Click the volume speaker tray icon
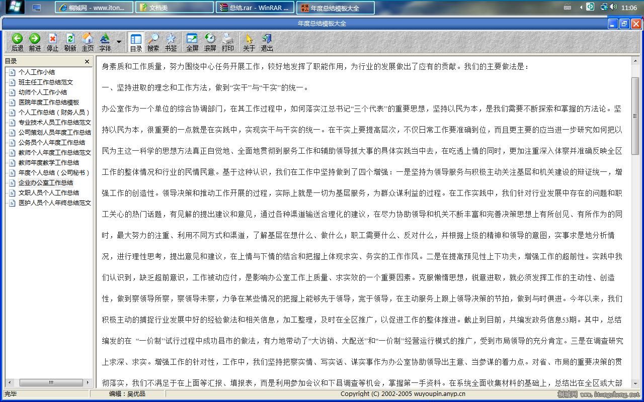This screenshot has height=402, width=644. pos(613,7)
